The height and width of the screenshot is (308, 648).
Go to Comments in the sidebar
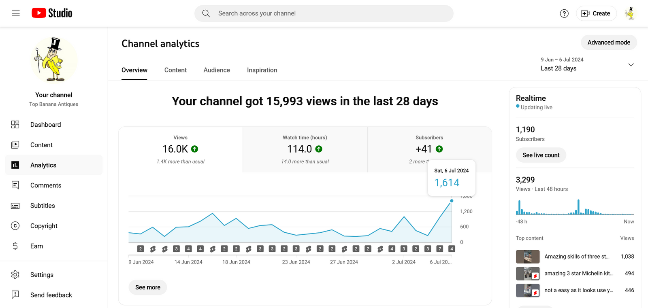(46, 185)
